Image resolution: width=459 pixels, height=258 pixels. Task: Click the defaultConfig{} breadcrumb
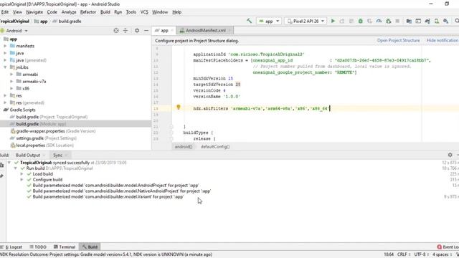215,146
